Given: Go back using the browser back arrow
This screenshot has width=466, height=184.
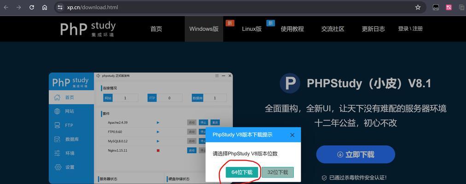Looking at the screenshot, I should pyautogui.click(x=6, y=7).
